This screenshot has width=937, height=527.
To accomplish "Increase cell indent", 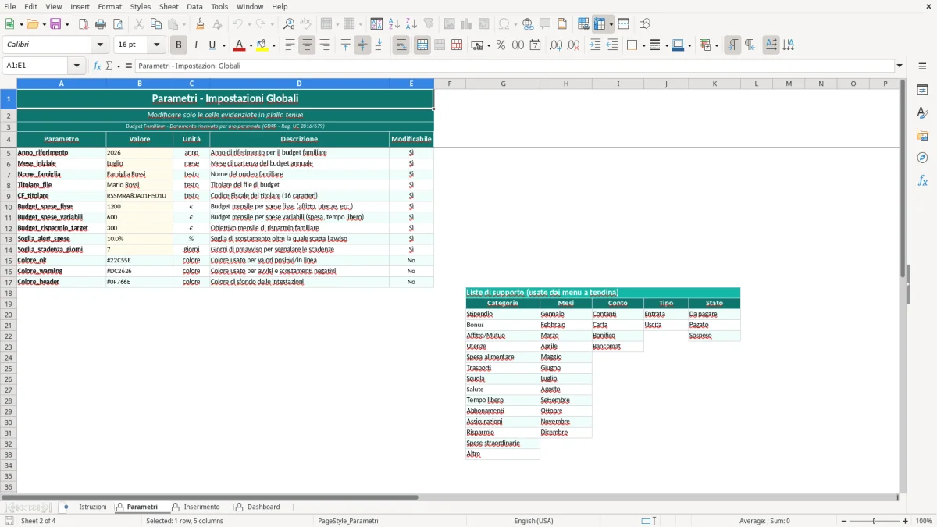I will tap(595, 45).
